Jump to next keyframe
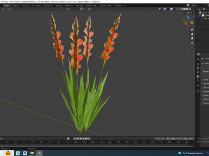The width and height of the screenshot is (209, 156). 87,139
